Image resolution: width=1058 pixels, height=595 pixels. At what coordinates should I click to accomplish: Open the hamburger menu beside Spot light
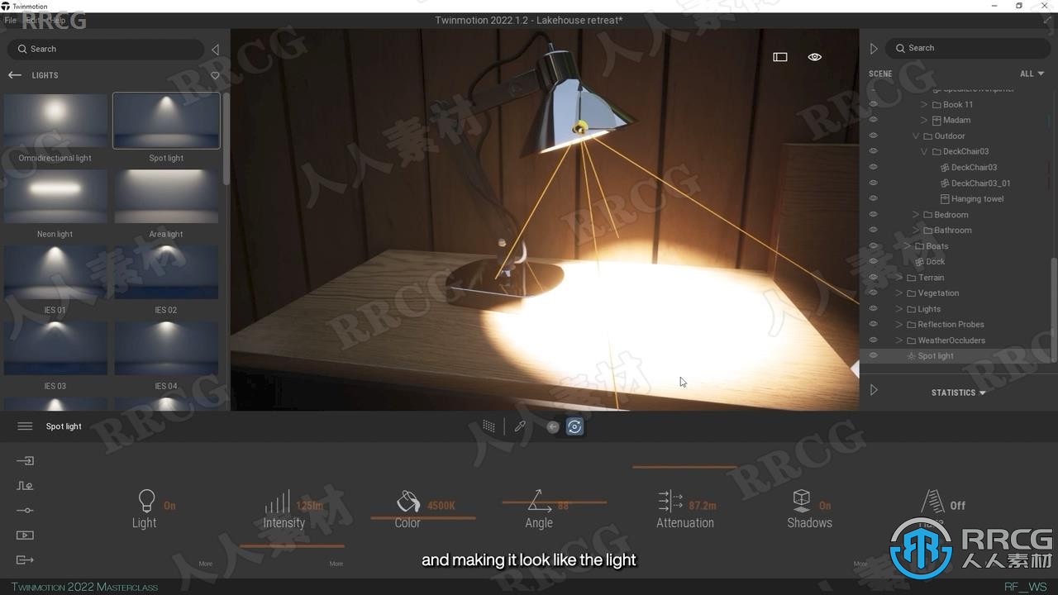pos(25,426)
